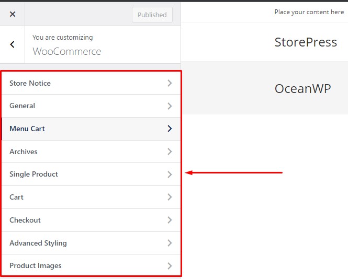
Task: Open the Checkout section
Action: coord(91,220)
